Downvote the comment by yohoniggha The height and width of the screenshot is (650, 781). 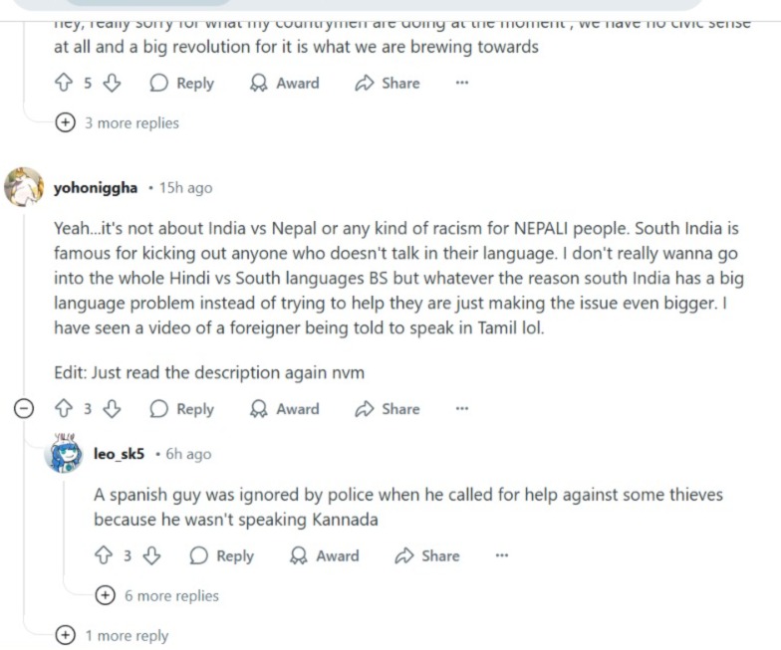point(113,409)
